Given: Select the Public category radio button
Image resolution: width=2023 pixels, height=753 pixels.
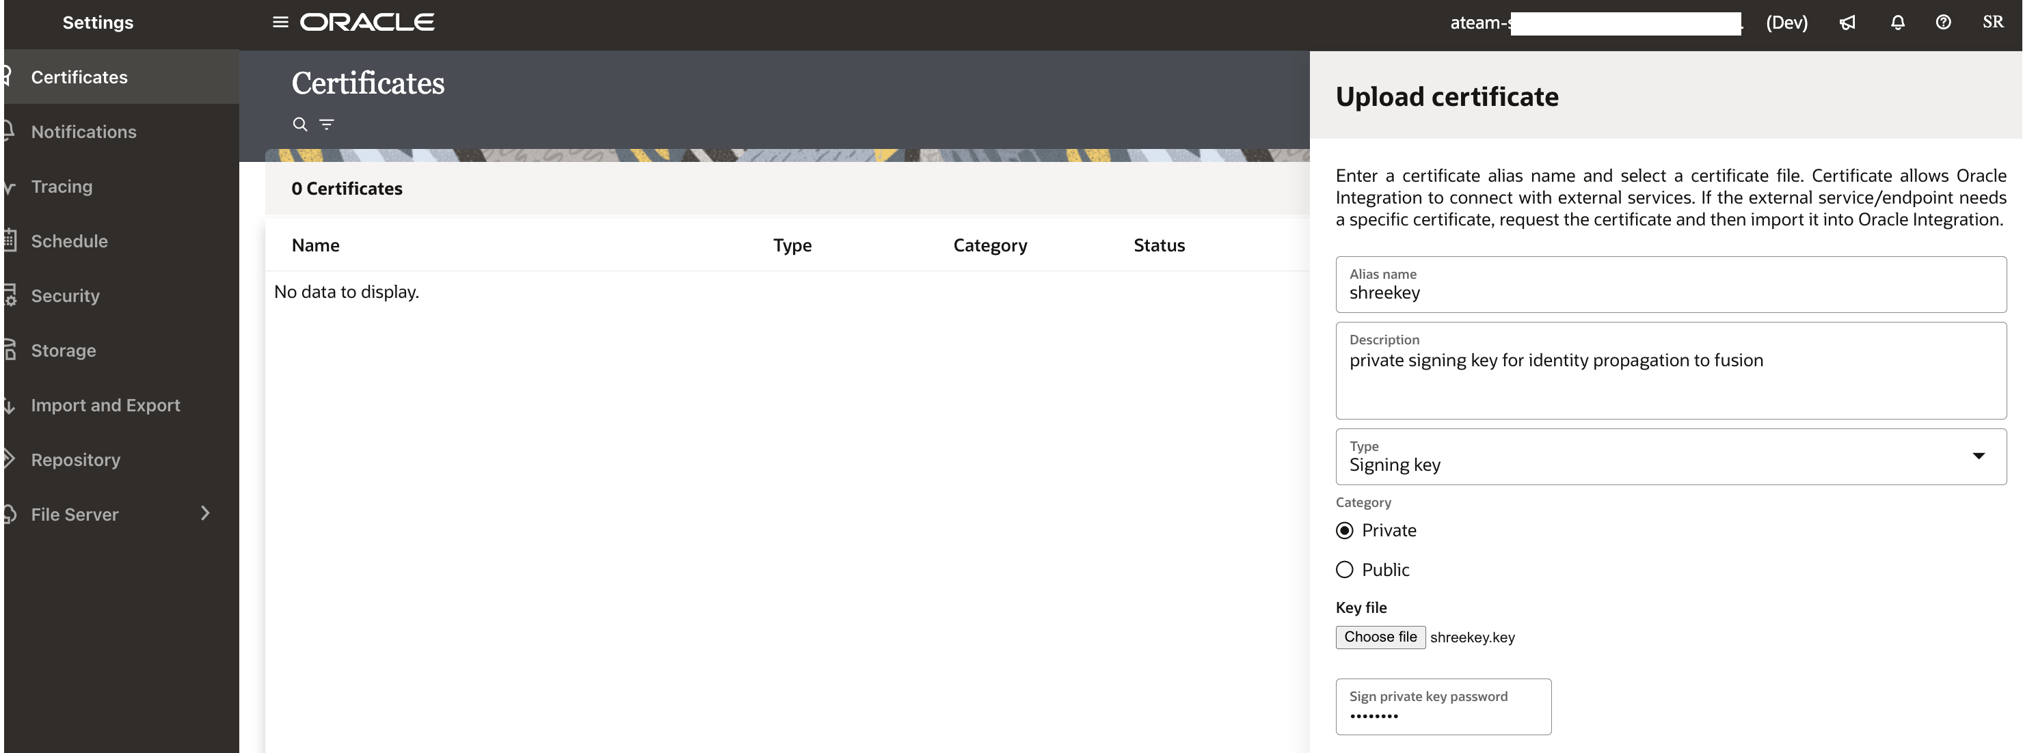Looking at the screenshot, I should pos(1345,569).
